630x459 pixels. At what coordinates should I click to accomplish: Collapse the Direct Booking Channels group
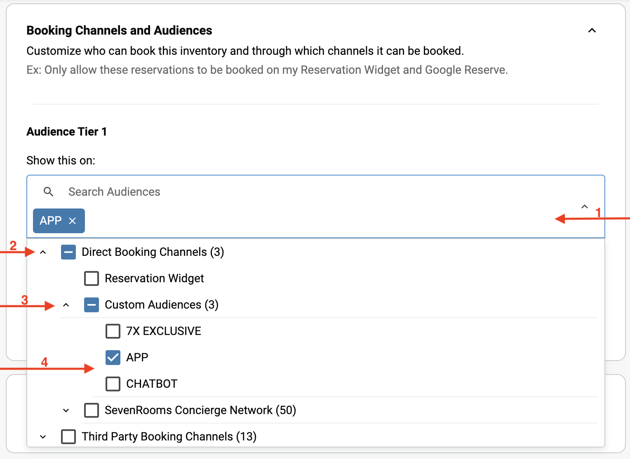coord(43,252)
